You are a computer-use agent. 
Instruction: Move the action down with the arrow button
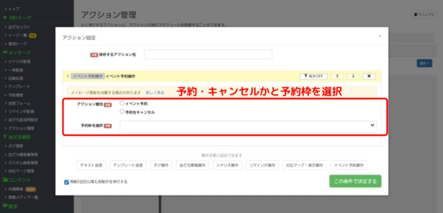pyautogui.click(x=353, y=77)
